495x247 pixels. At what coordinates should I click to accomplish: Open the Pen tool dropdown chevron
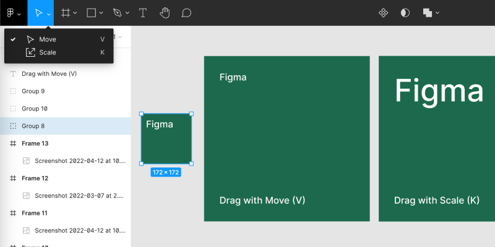pos(127,13)
